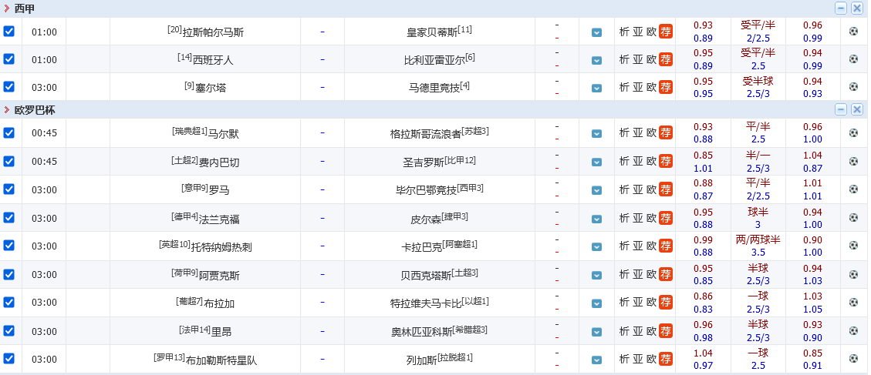
Task: Click the 荐 badge for 托特纳姆热刺 match
Action: point(665,246)
